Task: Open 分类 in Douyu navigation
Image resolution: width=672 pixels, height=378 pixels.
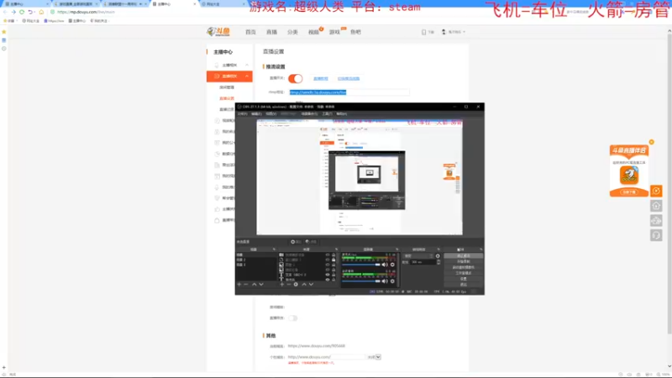Action: click(x=292, y=32)
